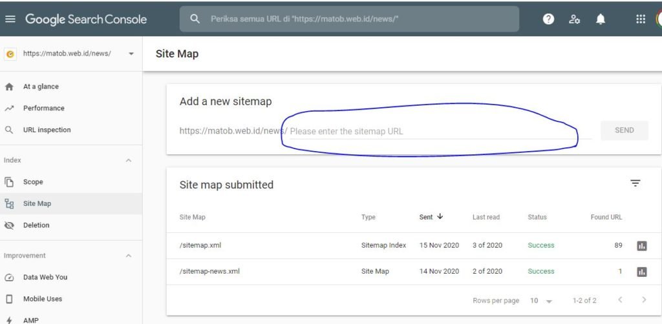
Task: Click the SEND button
Action: (x=625, y=130)
